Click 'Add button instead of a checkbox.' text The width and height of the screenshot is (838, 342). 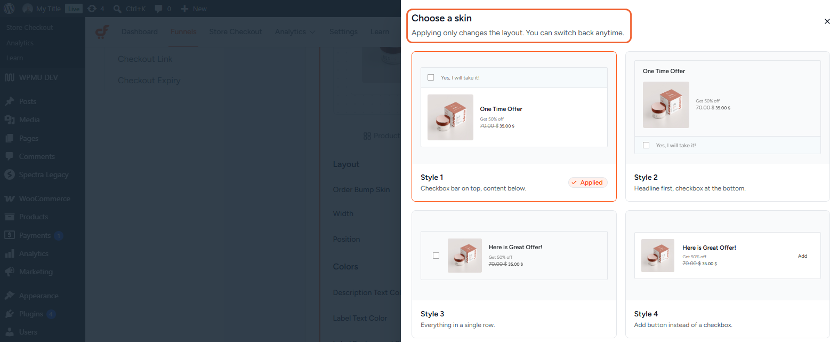tap(683, 325)
